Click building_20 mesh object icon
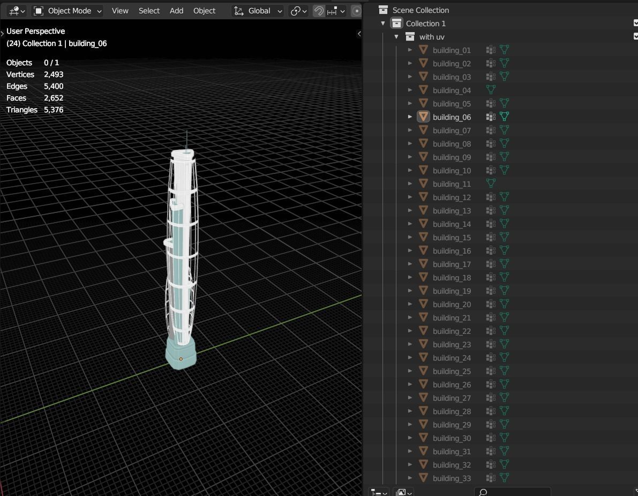 [423, 304]
